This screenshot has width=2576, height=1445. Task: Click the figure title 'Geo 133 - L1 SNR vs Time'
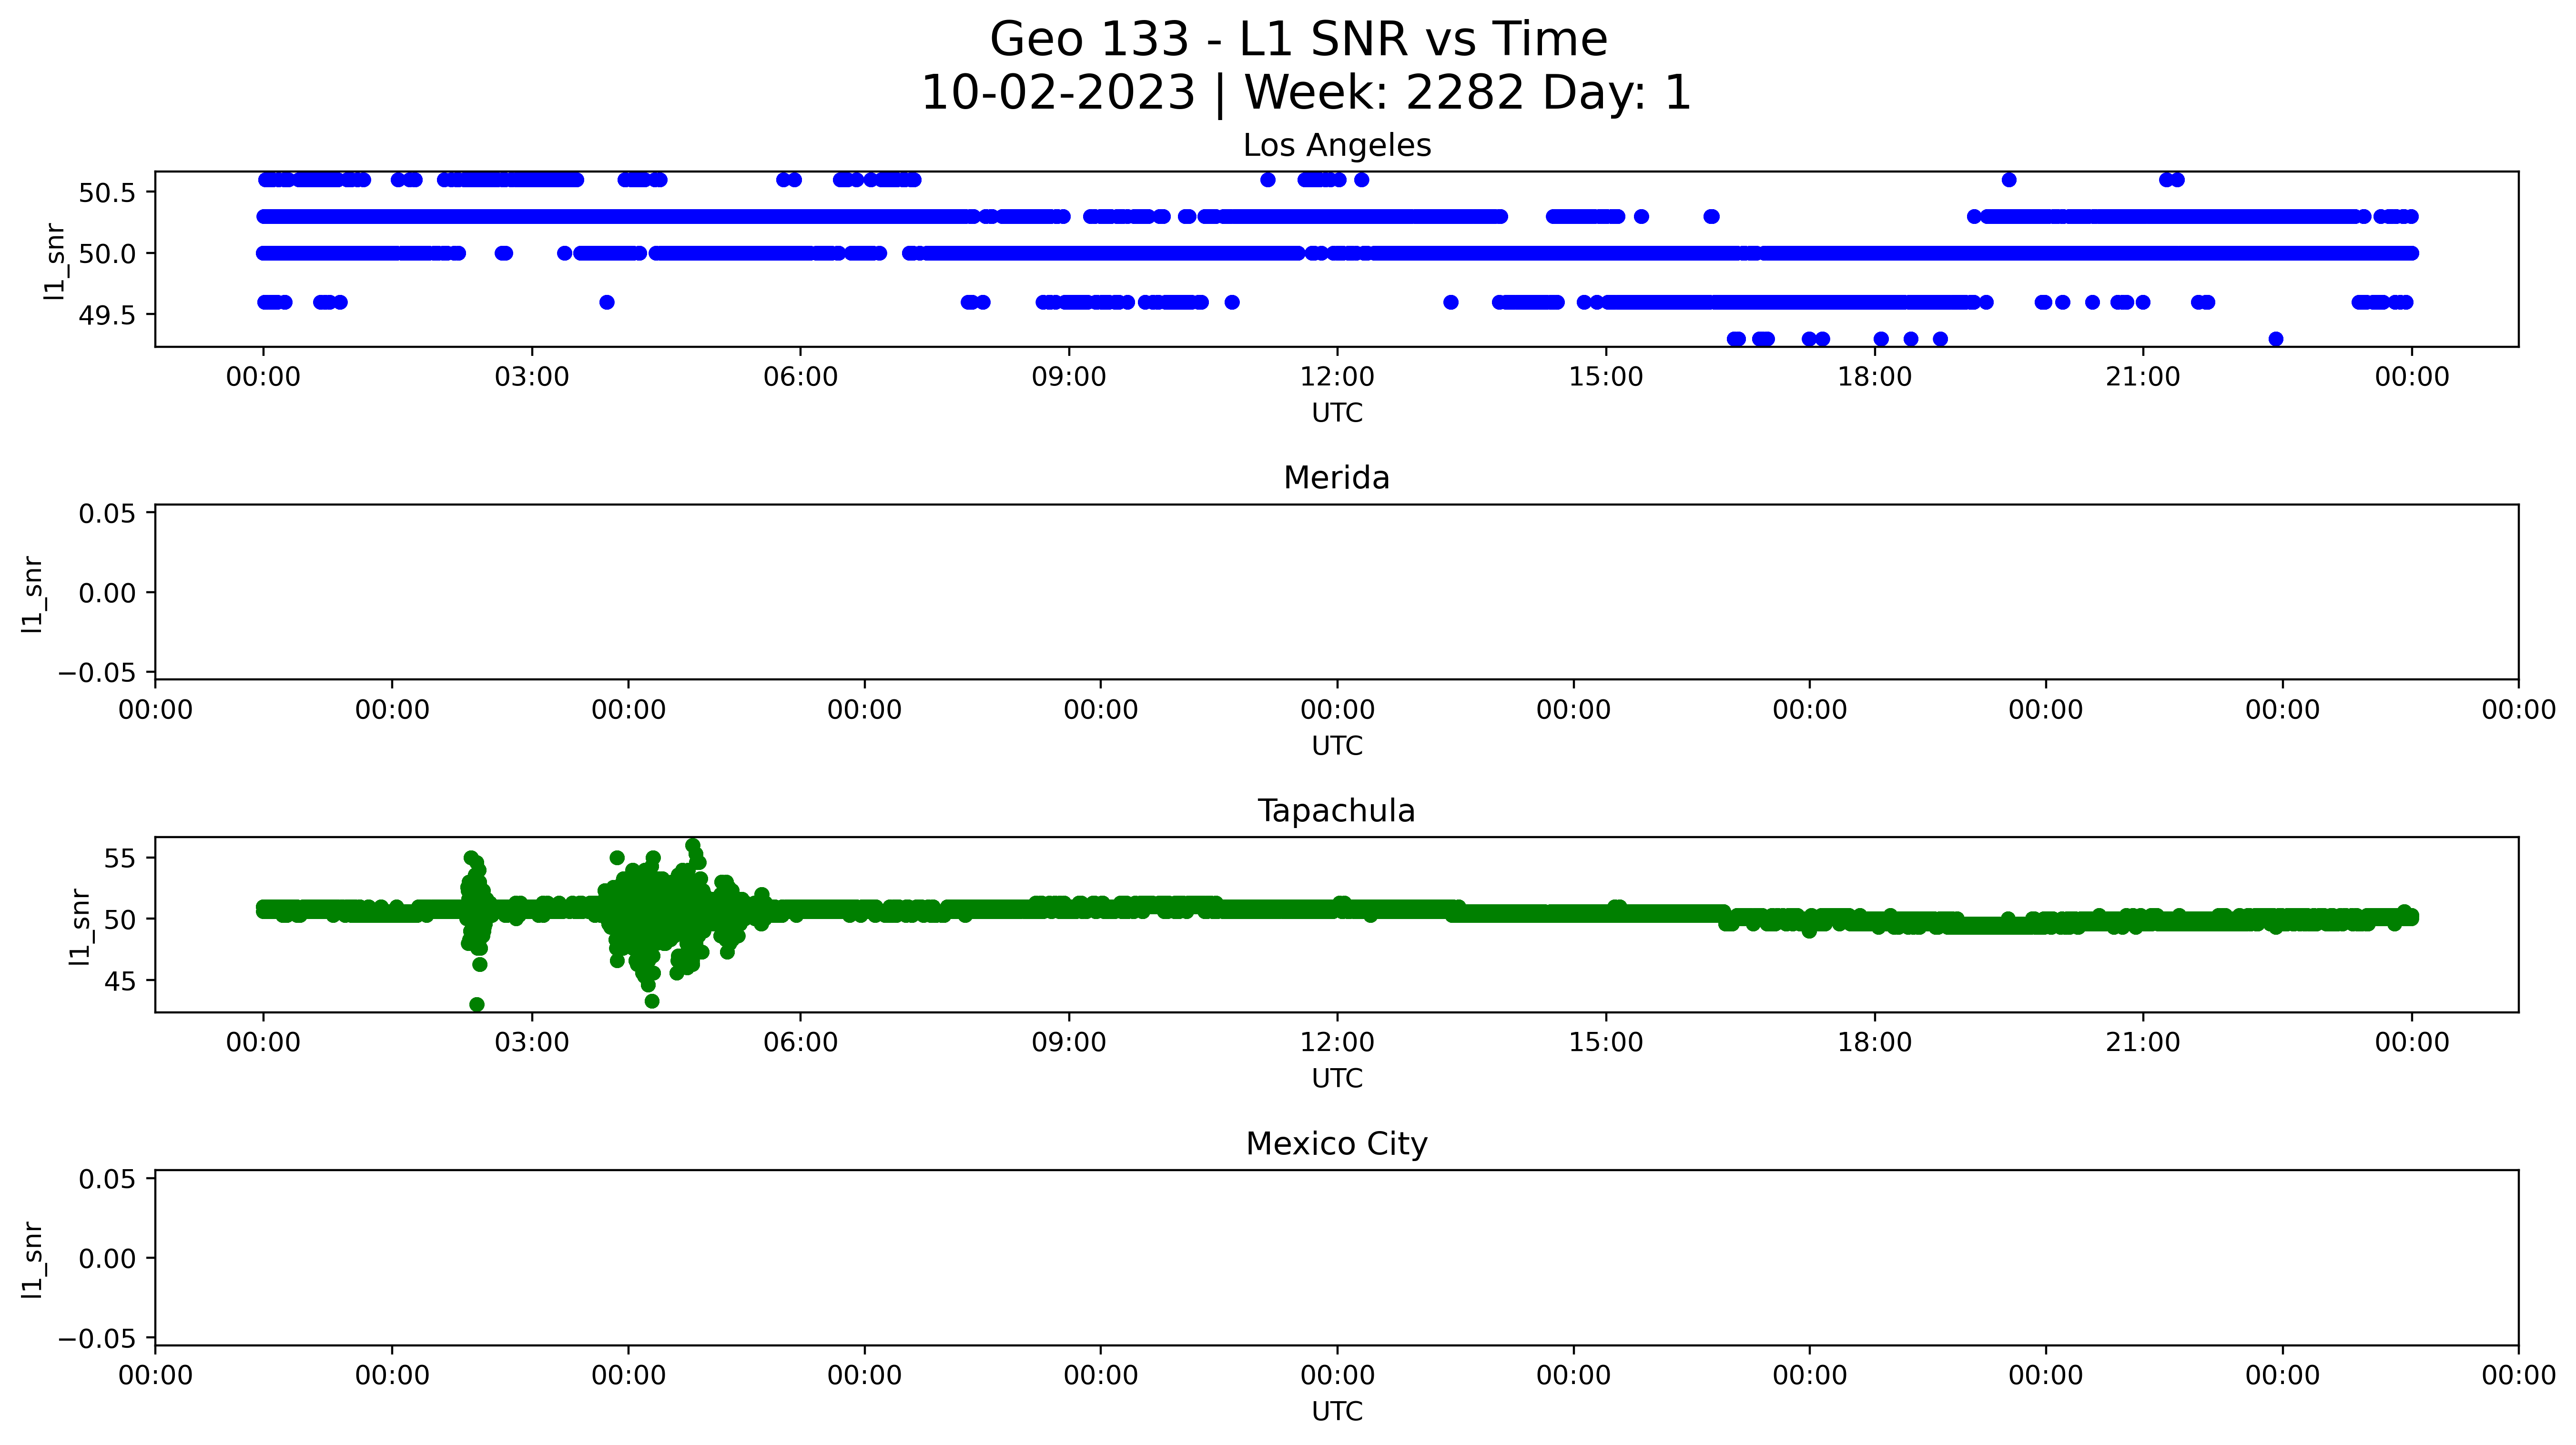[1298, 40]
